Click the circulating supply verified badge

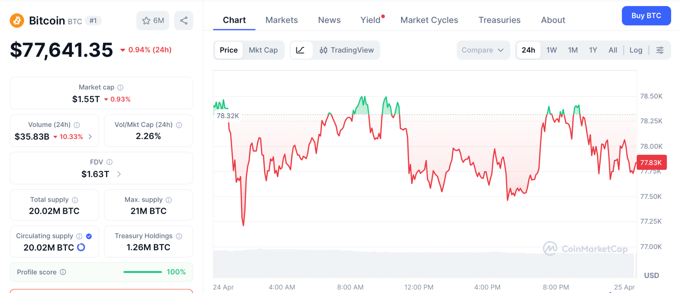tap(89, 236)
